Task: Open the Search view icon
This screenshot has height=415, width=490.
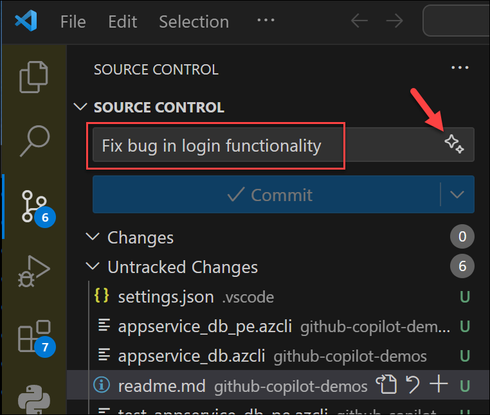Action: (35, 141)
